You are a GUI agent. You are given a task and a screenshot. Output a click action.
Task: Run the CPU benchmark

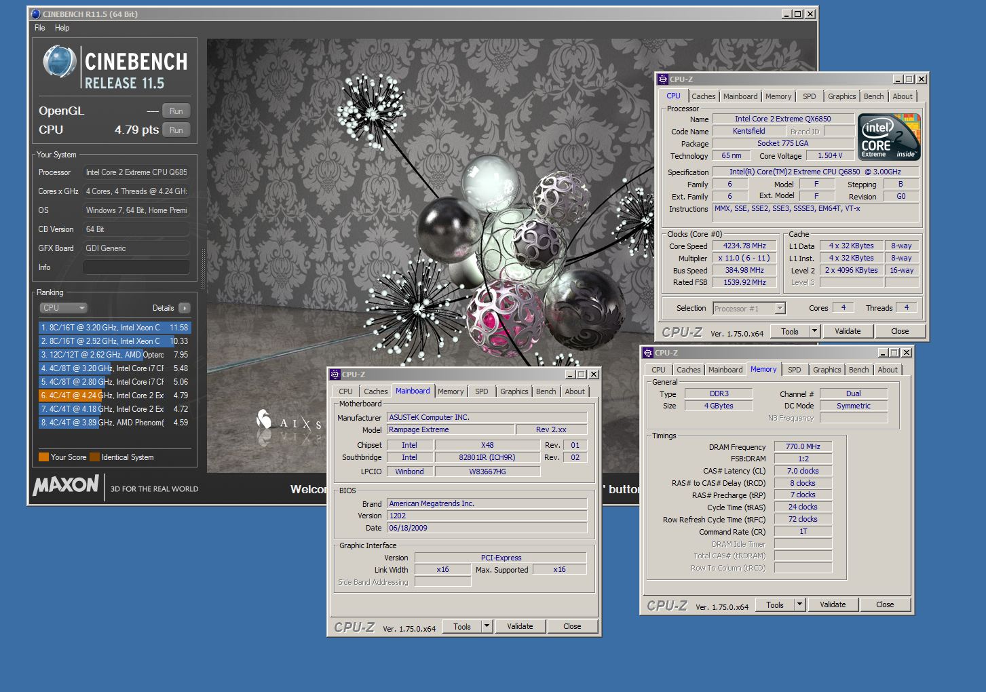(176, 130)
